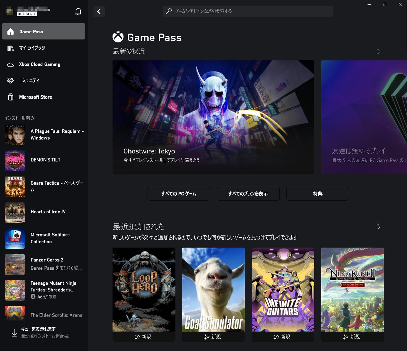This screenshot has height=351, width=407.
Task: Click the Microsoft Store bag icon
Action: [x=10, y=97]
